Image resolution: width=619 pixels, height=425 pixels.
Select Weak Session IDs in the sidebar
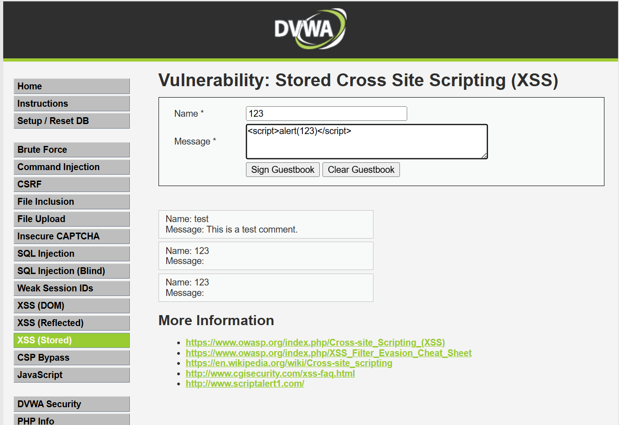point(72,288)
